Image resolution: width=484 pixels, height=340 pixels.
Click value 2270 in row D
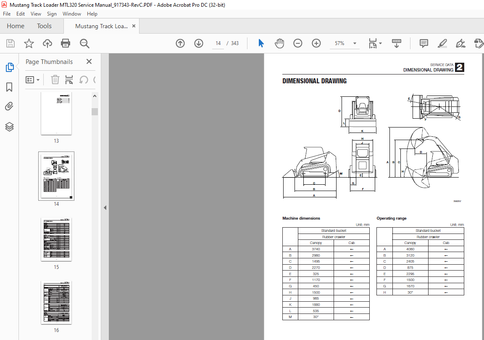(x=316, y=268)
